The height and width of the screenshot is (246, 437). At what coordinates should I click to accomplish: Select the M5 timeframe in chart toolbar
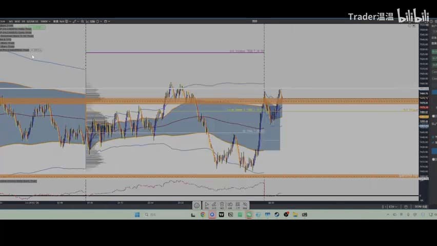(11, 22)
